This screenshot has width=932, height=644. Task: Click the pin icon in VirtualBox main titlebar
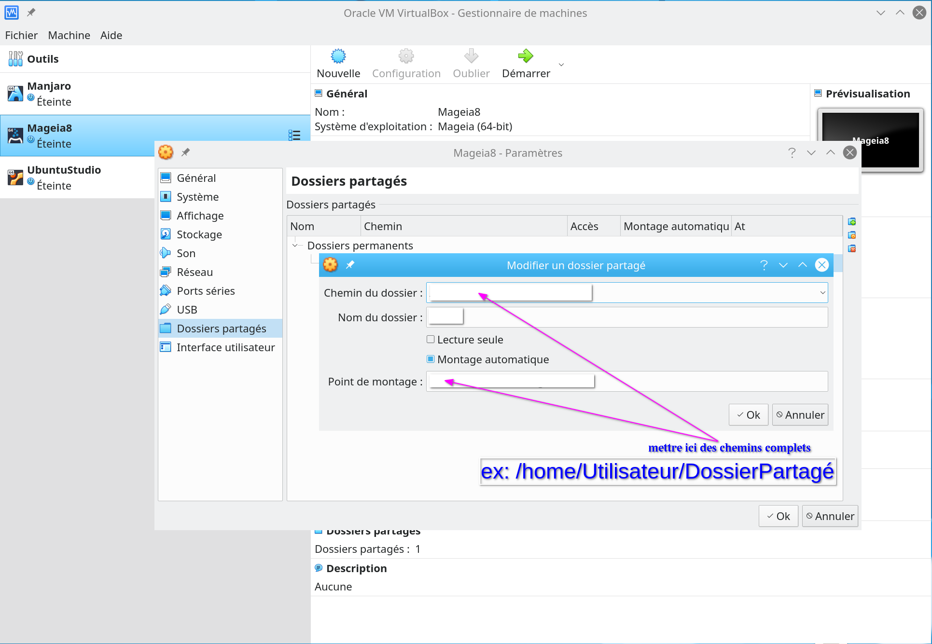tap(31, 13)
